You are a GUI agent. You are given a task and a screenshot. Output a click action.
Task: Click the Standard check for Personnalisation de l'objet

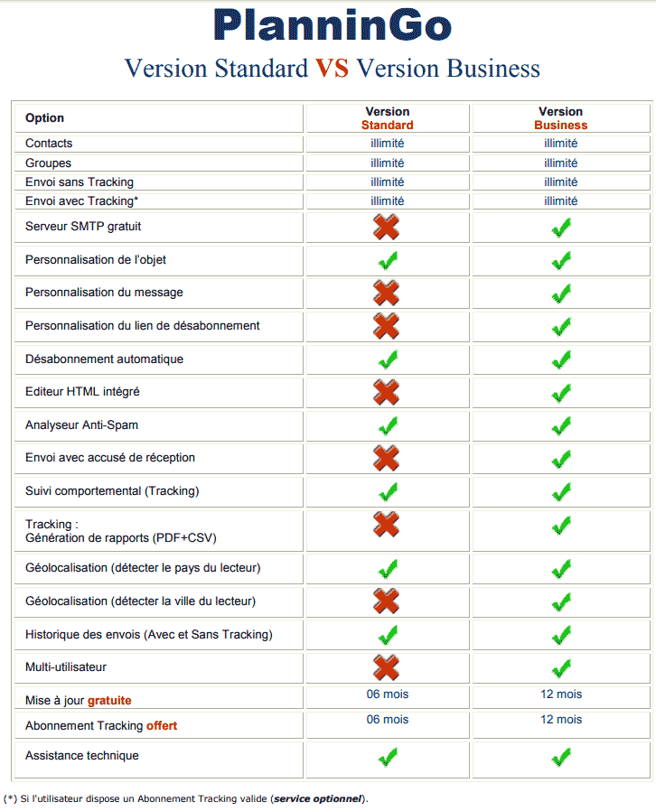coord(388,260)
